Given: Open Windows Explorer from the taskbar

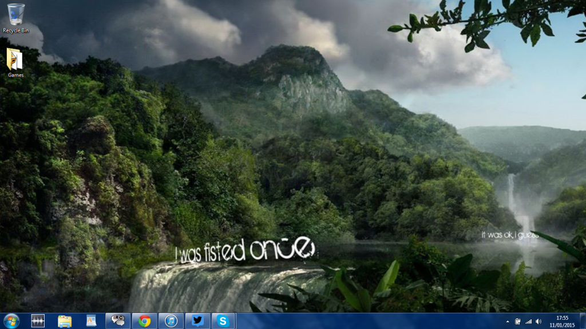Looking at the screenshot, I should coord(65,321).
